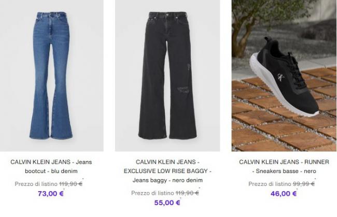Image resolution: width=337 pixels, height=217 pixels.
Task: Click 'Sneakers basse - nero' description text
Action: [284, 171]
